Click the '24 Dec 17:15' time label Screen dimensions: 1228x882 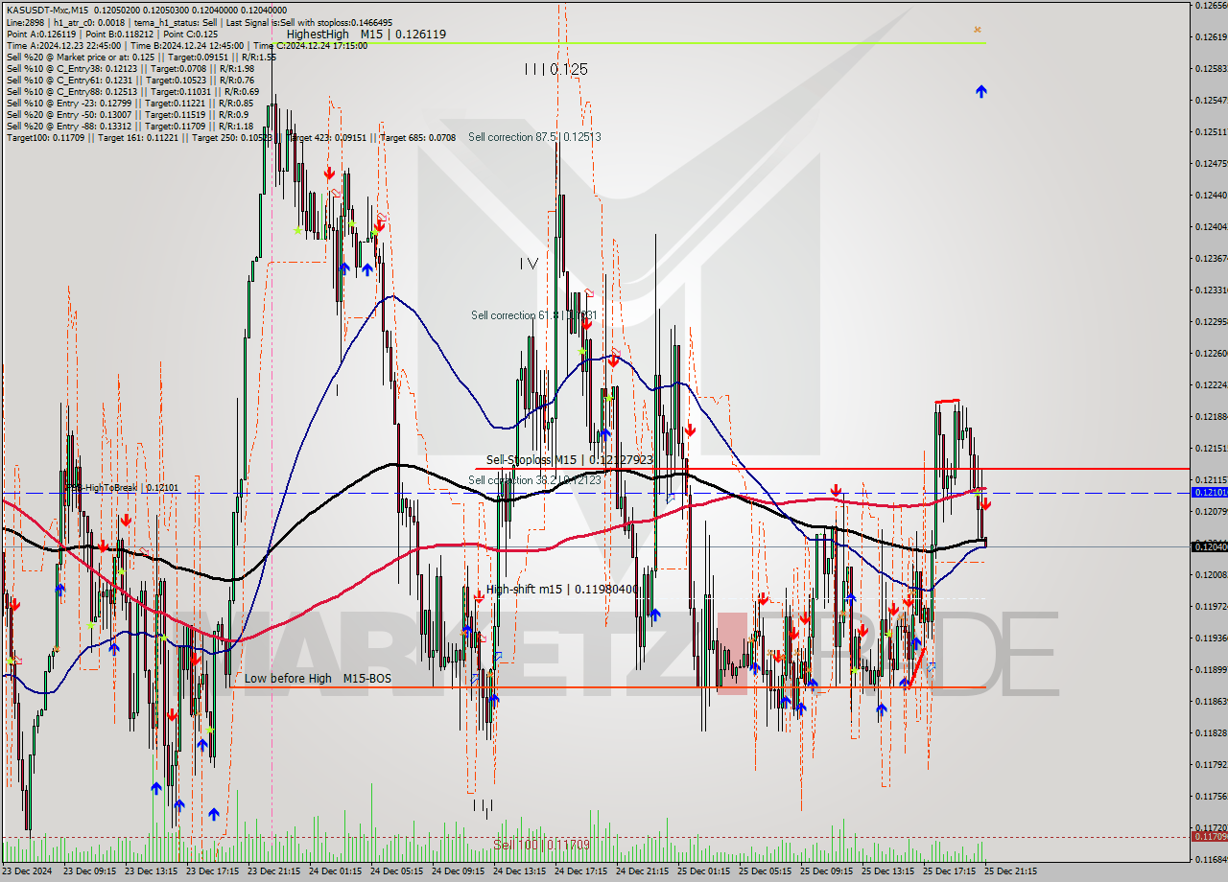(x=579, y=871)
